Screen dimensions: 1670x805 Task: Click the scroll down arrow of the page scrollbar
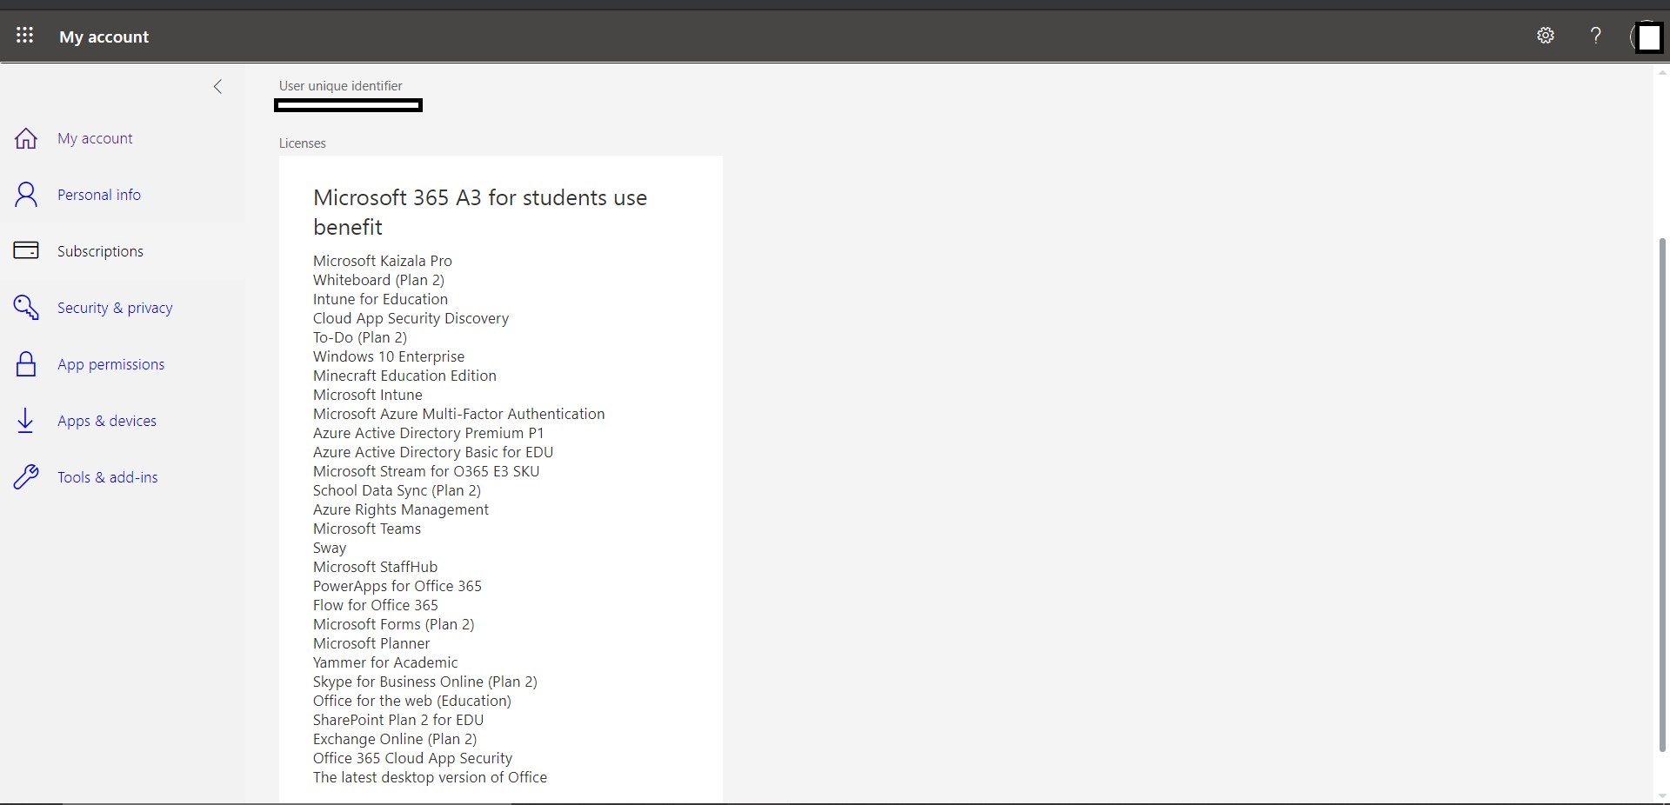(x=1663, y=796)
